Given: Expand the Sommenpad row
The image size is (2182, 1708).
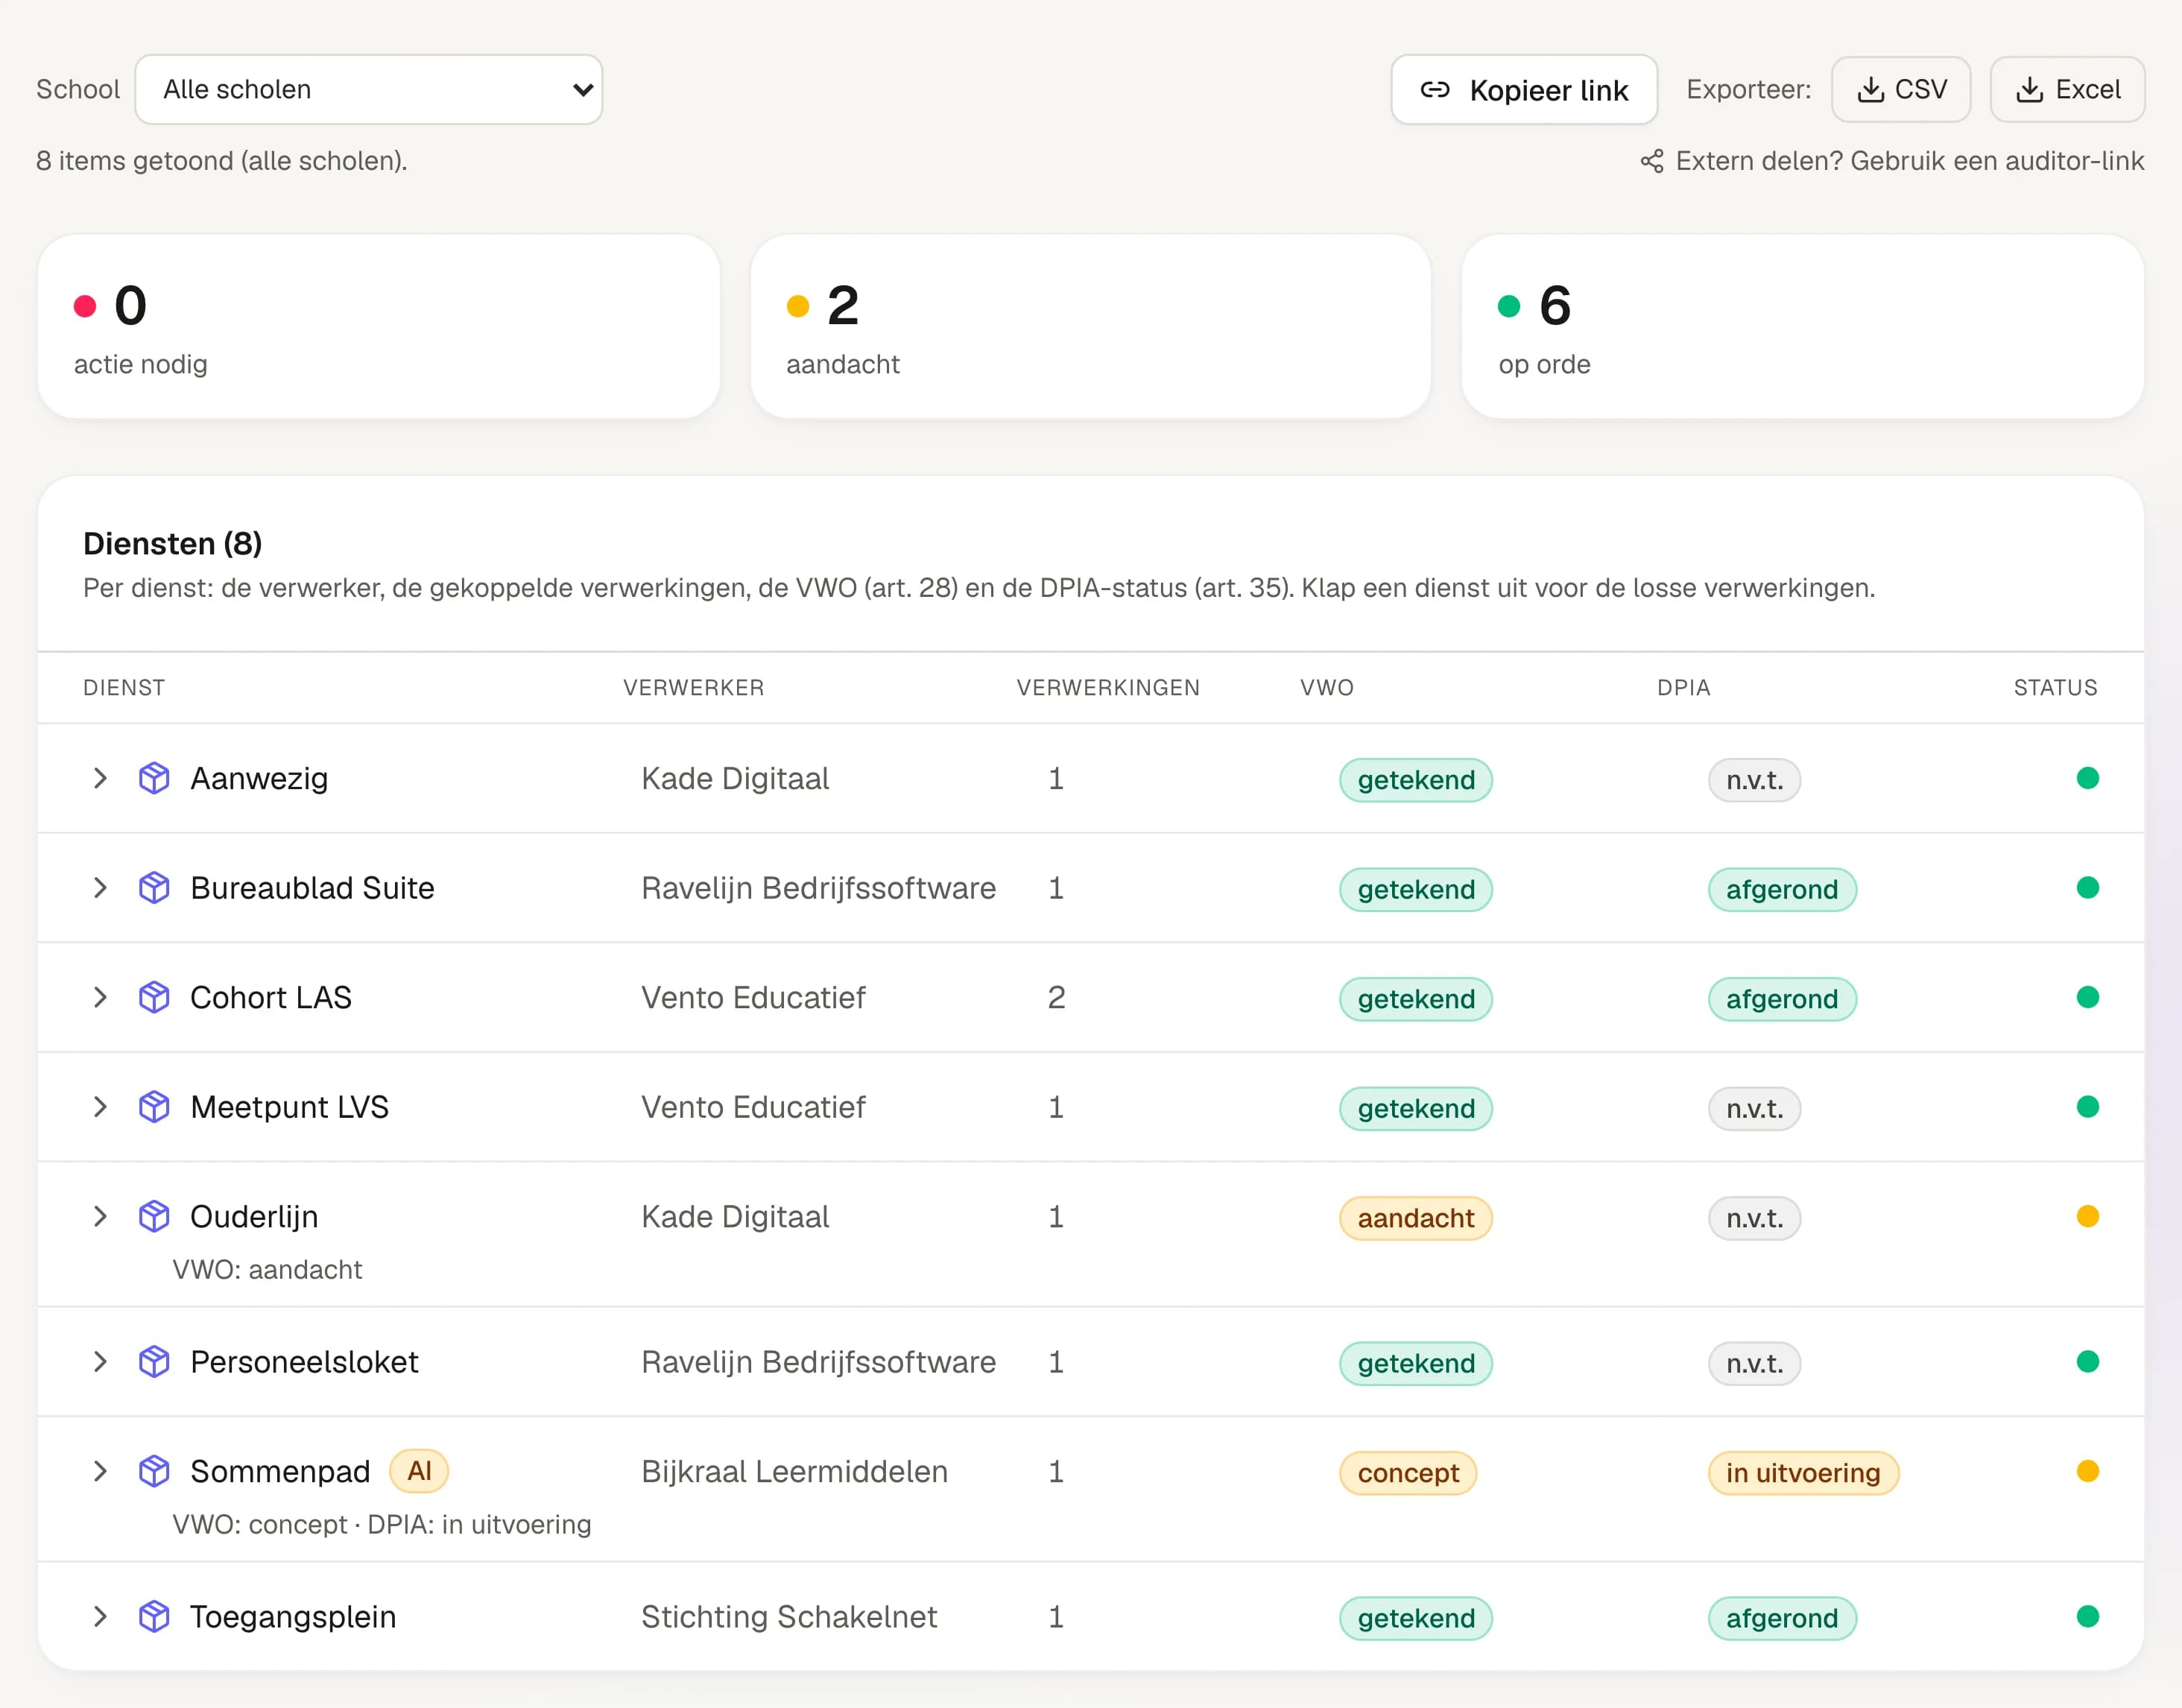Looking at the screenshot, I should point(100,1471).
